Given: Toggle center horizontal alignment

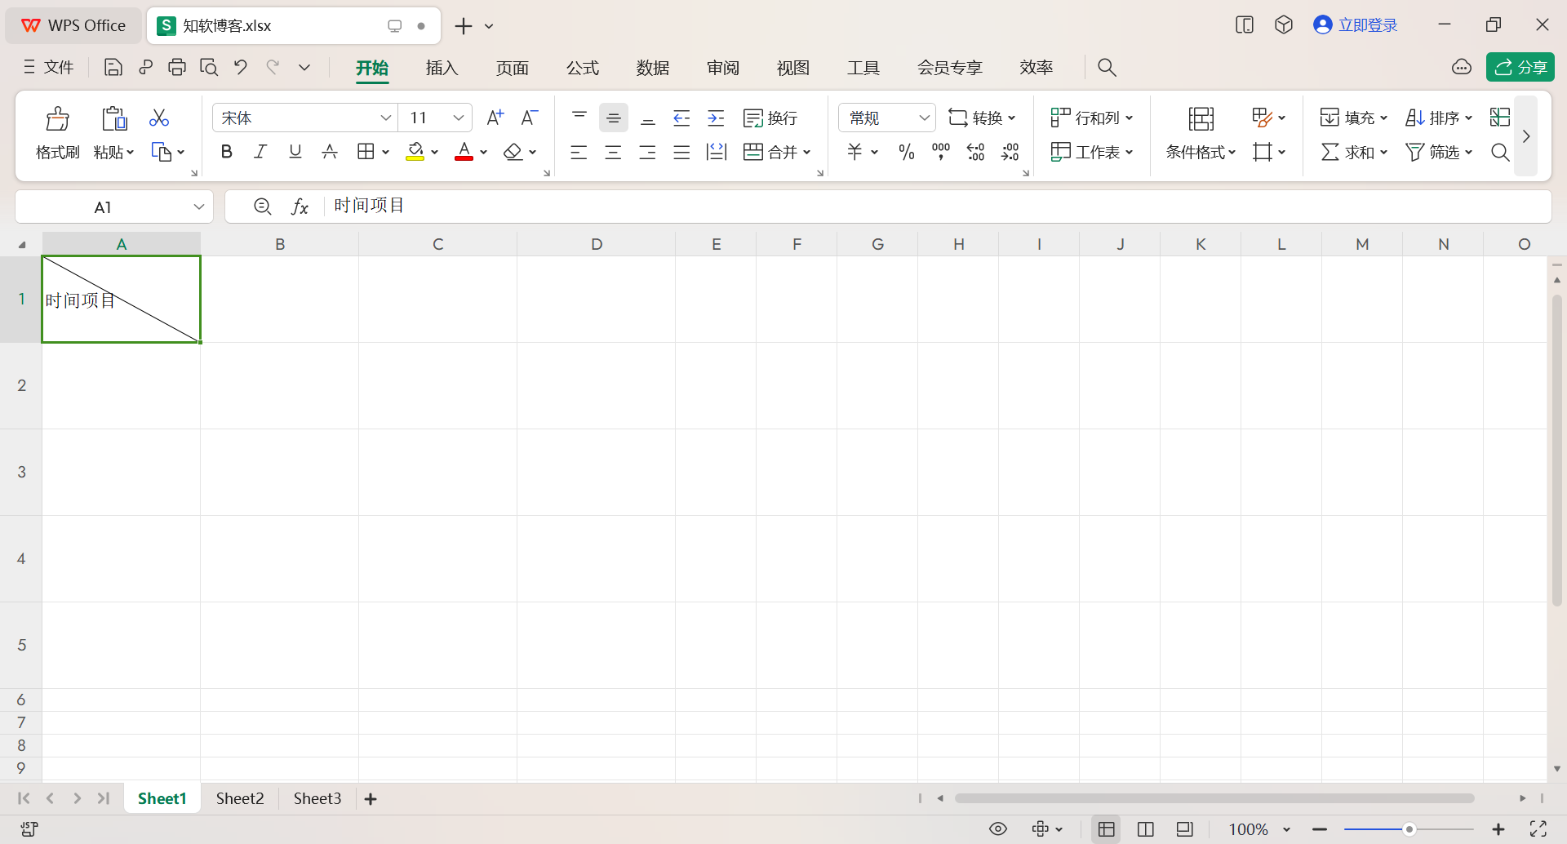Looking at the screenshot, I should (x=614, y=152).
